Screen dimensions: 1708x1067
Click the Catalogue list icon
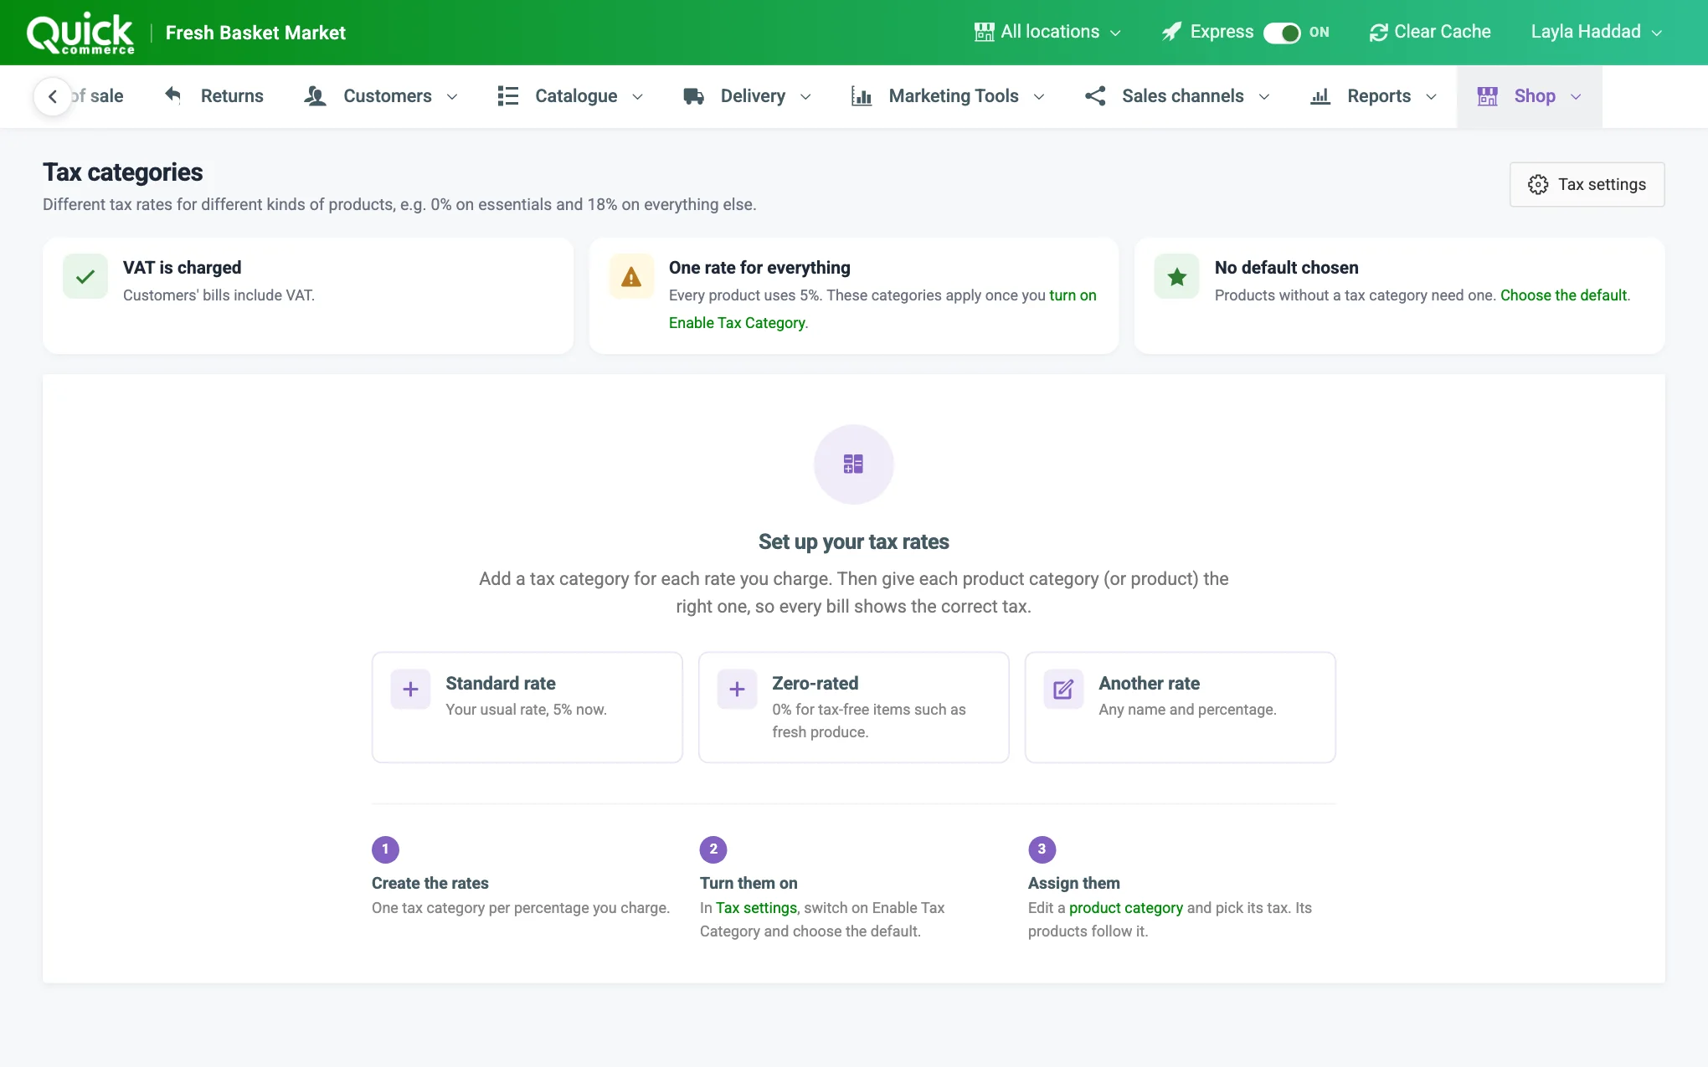507,95
